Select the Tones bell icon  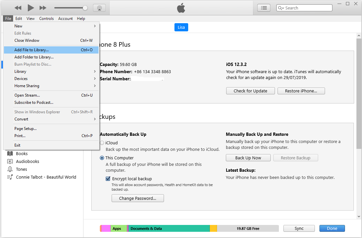click(10, 169)
